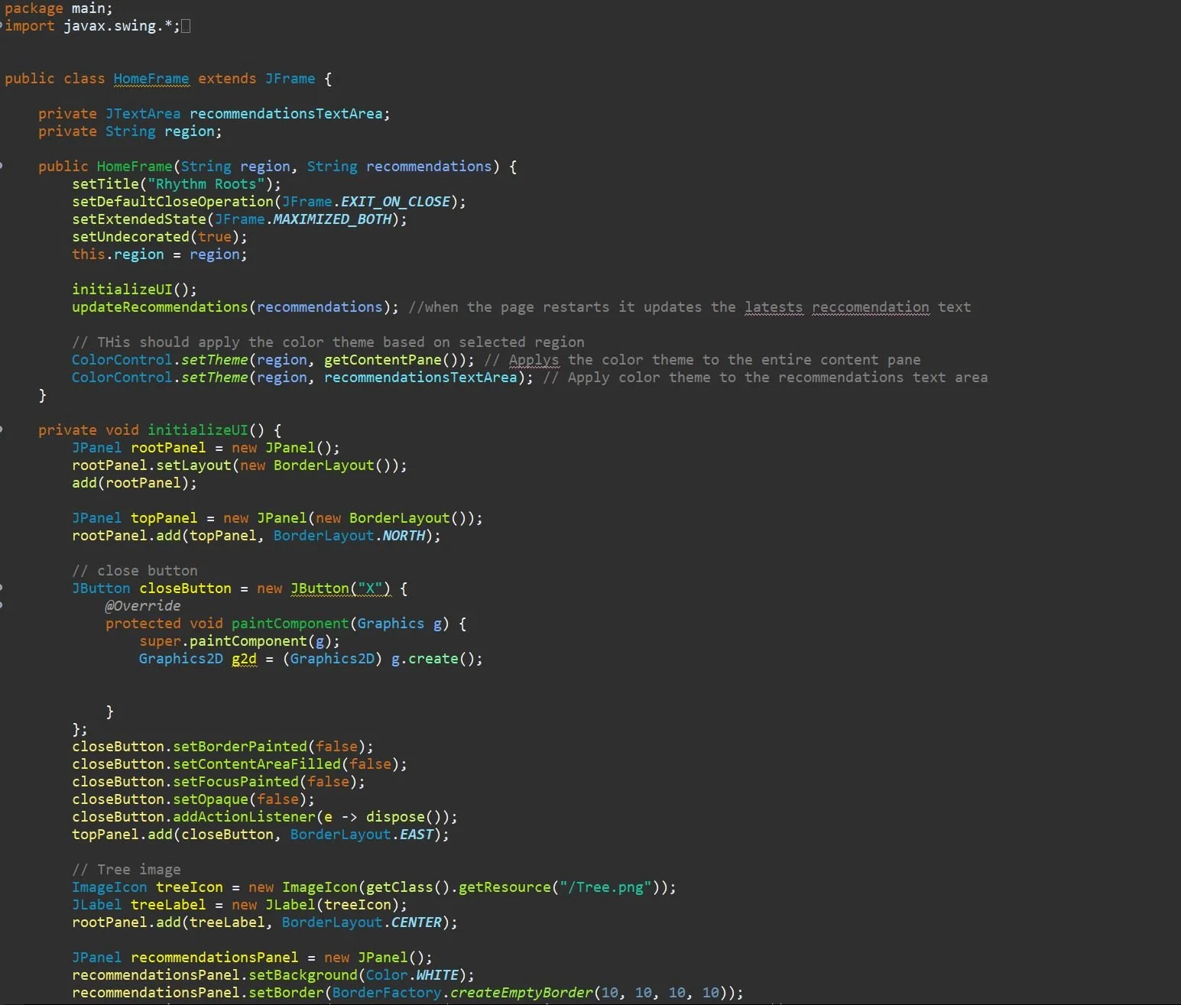Click the underlined word "reccomendation" in the comment
1181x1005 pixels.
(871, 307)
